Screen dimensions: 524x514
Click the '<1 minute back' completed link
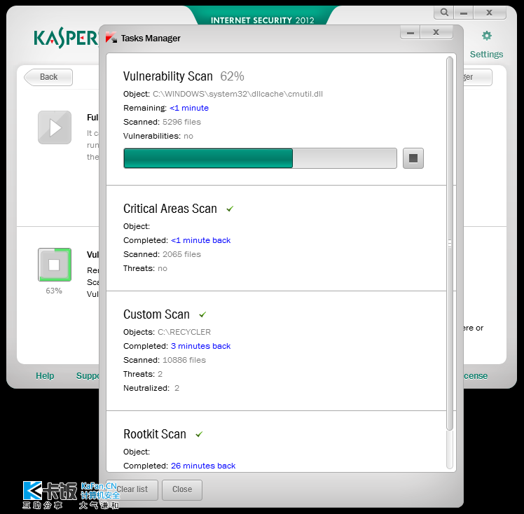pos(201,240)
